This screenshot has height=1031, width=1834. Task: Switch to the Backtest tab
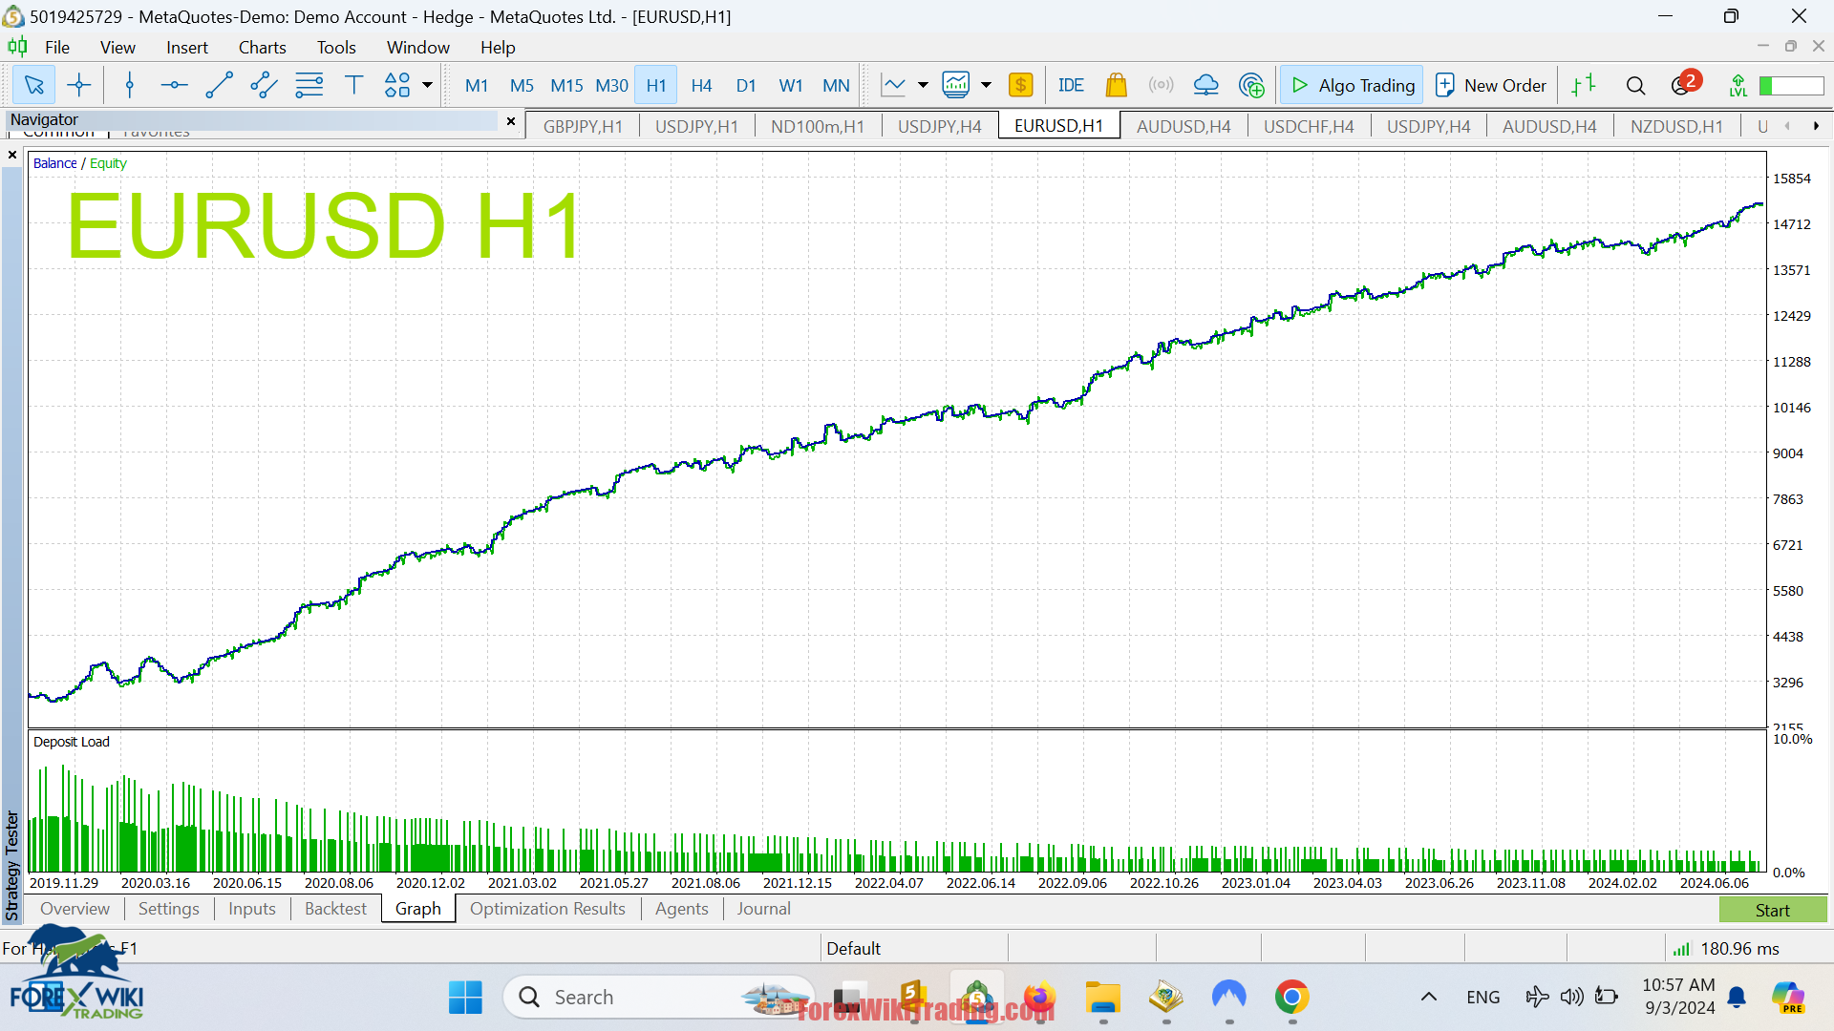click(335, 909)
